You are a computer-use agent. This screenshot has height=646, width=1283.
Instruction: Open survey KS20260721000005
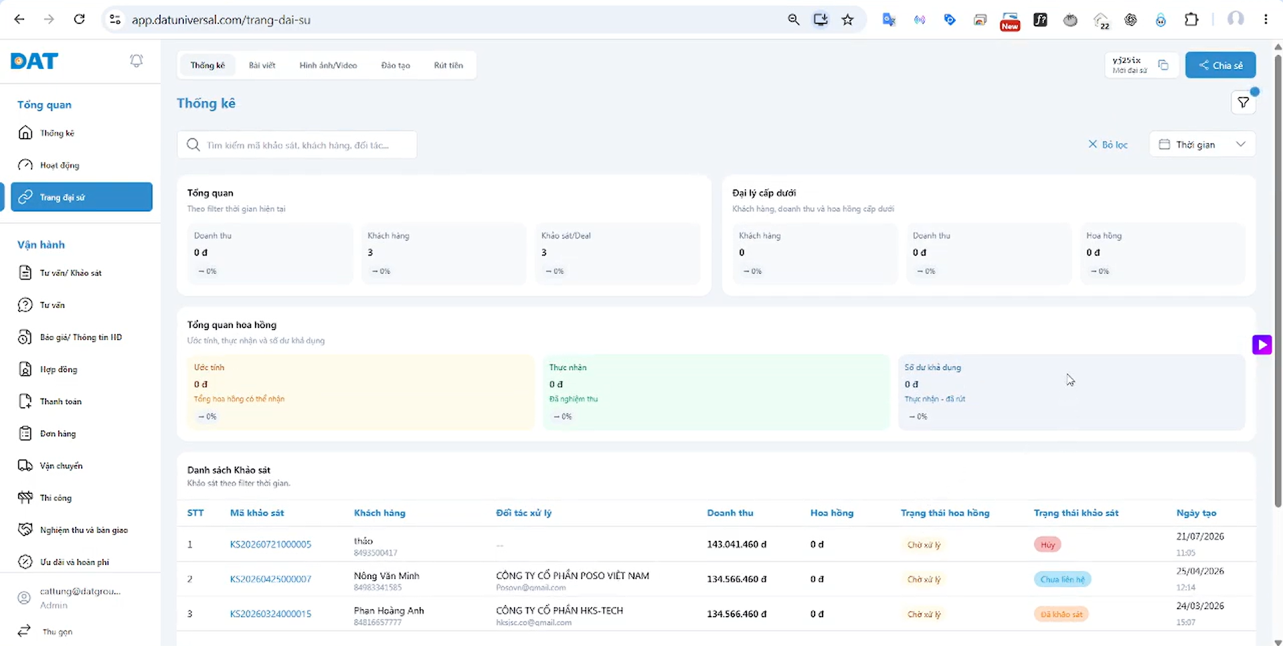[x=270, y=544]
